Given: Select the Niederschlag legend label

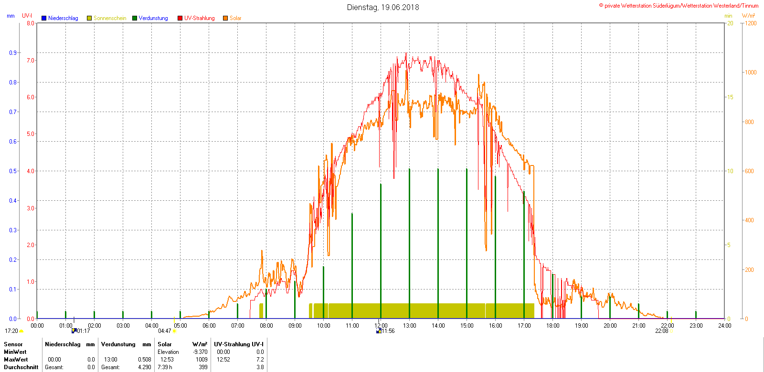Looking at the screenshot, I should coord(63,18).
